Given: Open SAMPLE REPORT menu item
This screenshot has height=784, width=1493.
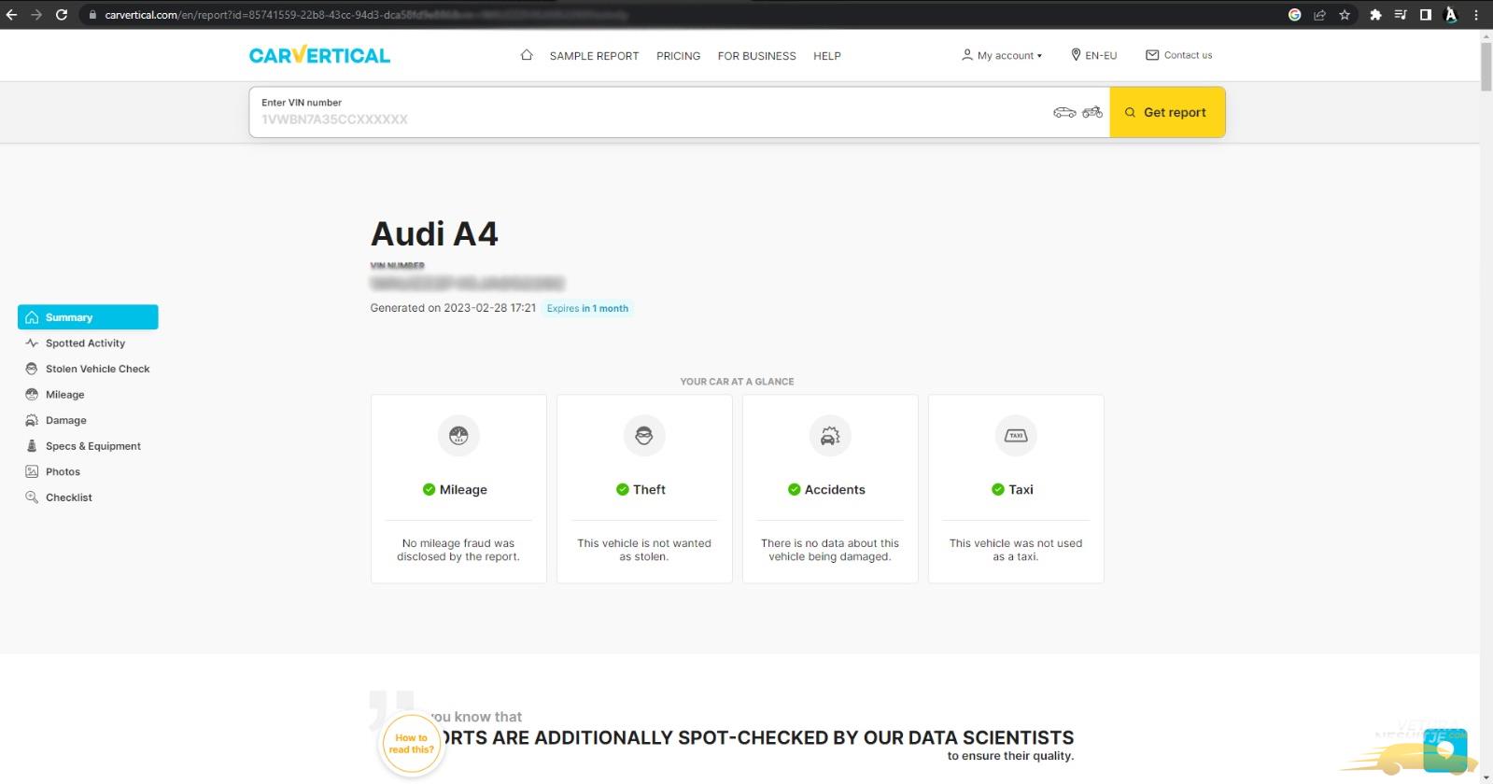Looking at the screenshot, I should tap(594, 56).
